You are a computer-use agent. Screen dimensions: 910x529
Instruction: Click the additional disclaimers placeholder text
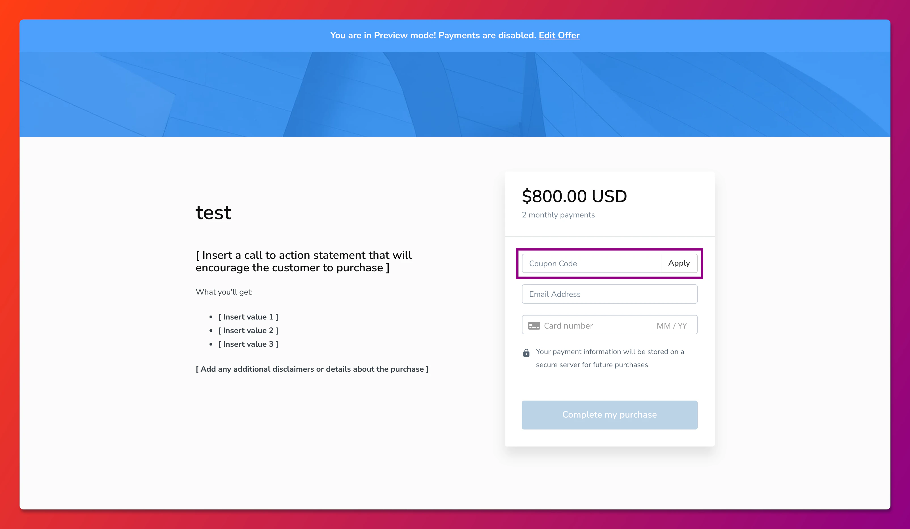(312, 369)
